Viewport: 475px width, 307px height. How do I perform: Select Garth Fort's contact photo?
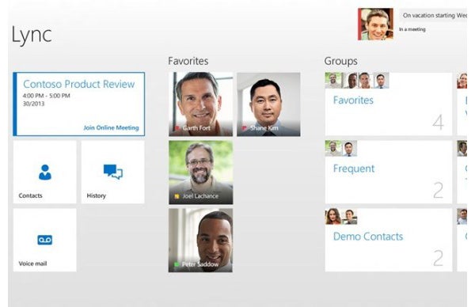pyautogui.click(x=201, y=104)
